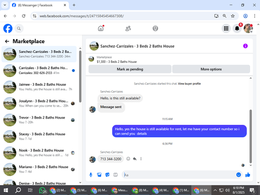Screen dimensions: 260x195
Task: Open the Friends icon in top navigation
Action: (x=128, y=28)
